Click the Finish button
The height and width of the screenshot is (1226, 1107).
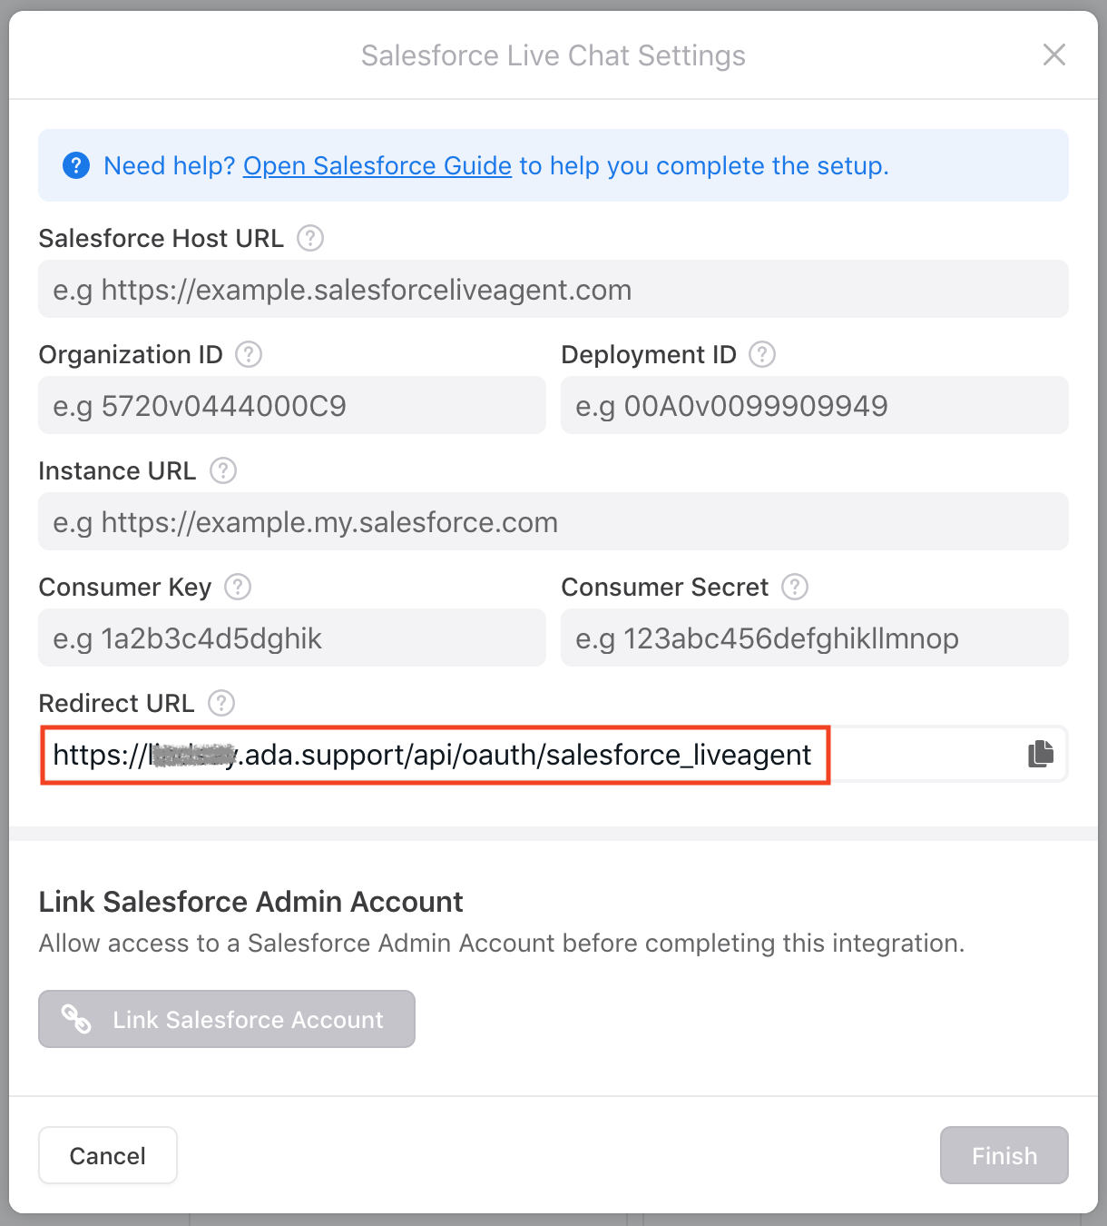click(1004, 1155)
